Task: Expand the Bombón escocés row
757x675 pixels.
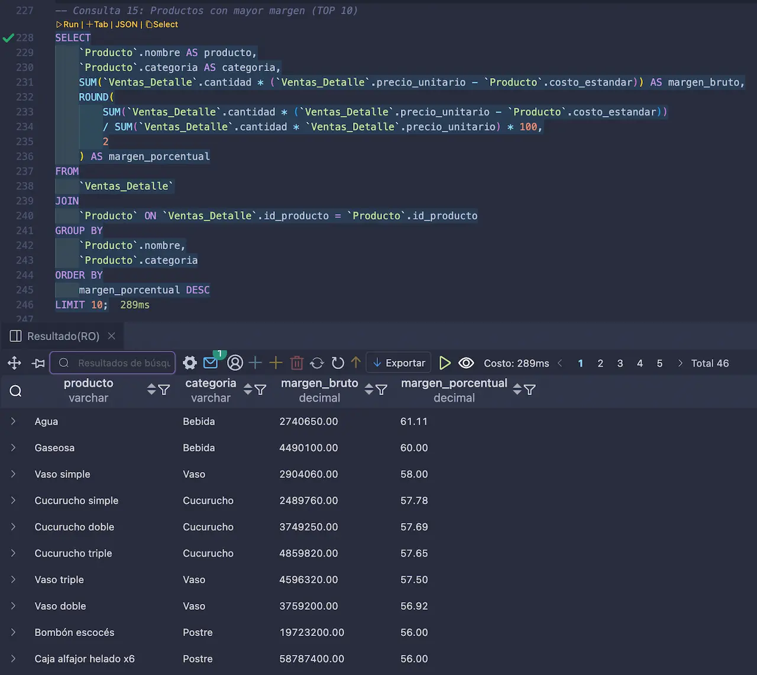Action: pos(13,632)
